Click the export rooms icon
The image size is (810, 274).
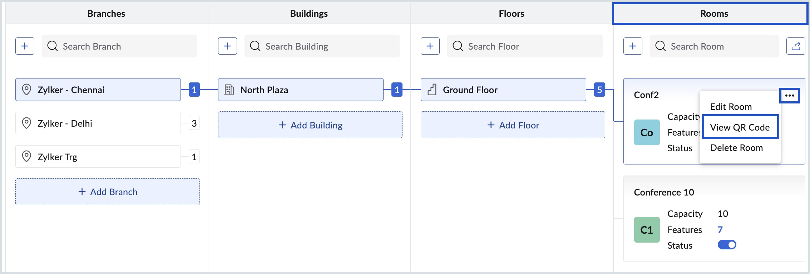point(796,46)
